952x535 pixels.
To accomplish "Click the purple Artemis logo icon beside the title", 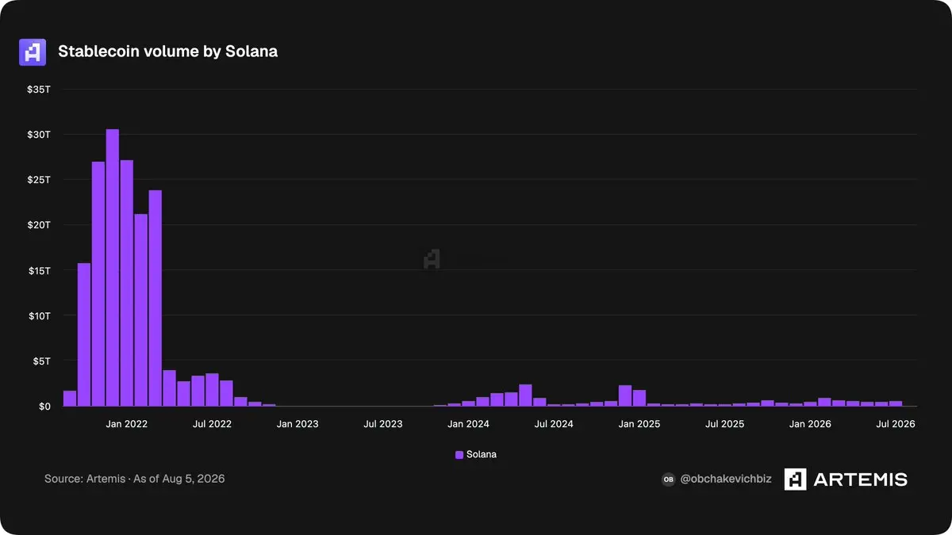I will click(33, 52).
